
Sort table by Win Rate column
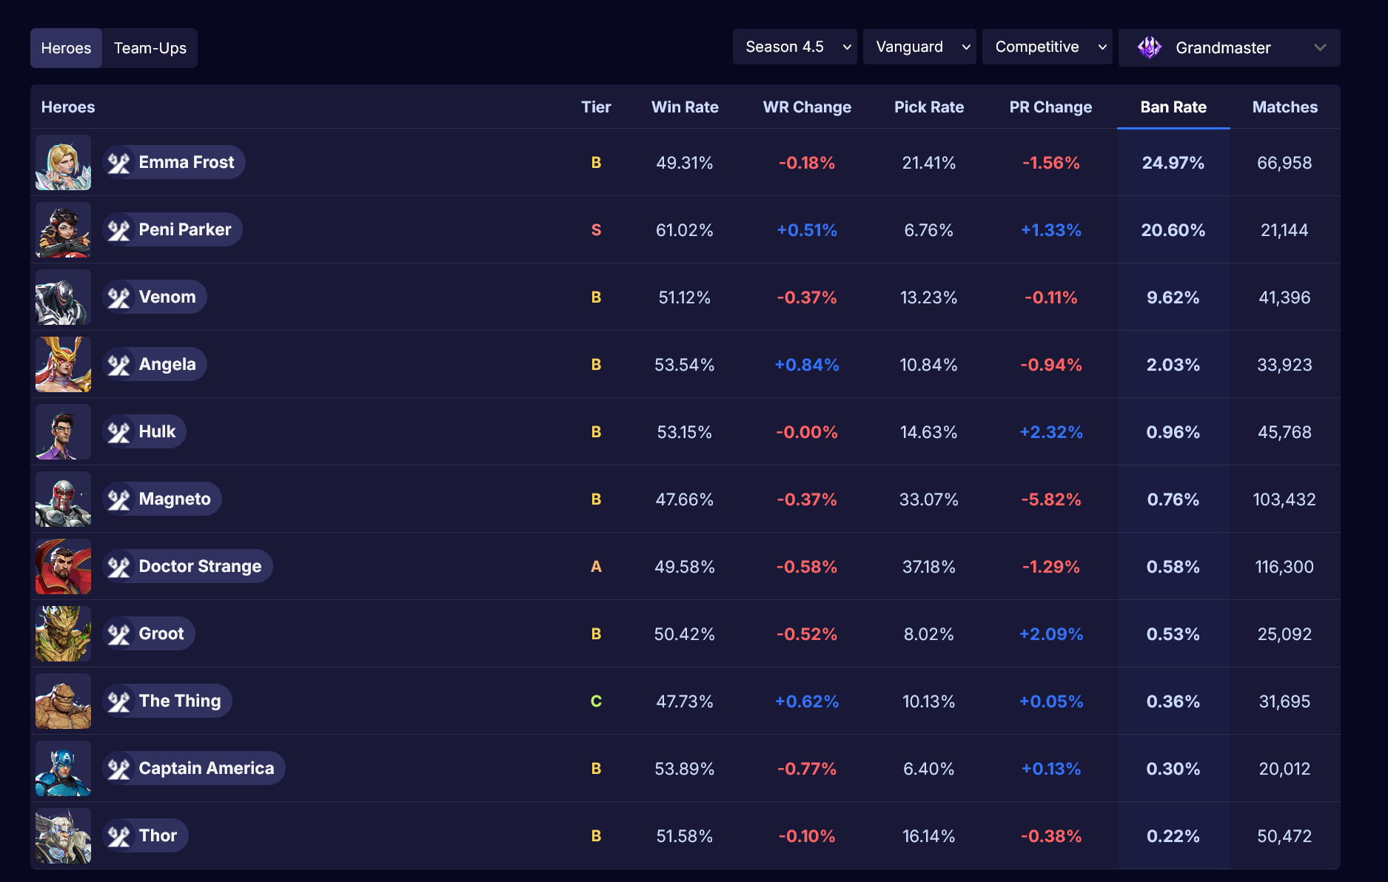[x=685, y=107]
